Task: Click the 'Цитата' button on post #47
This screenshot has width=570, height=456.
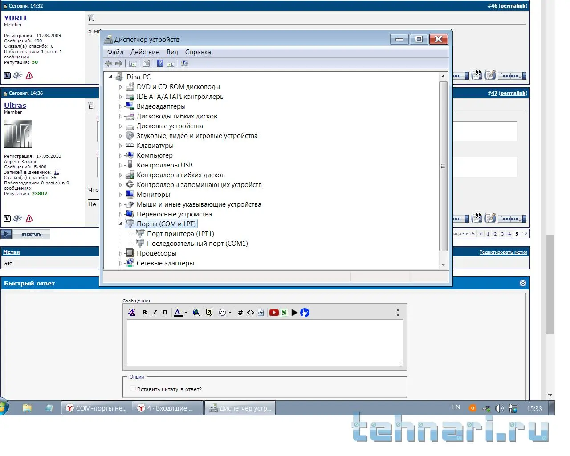Action: click(512, 219)
